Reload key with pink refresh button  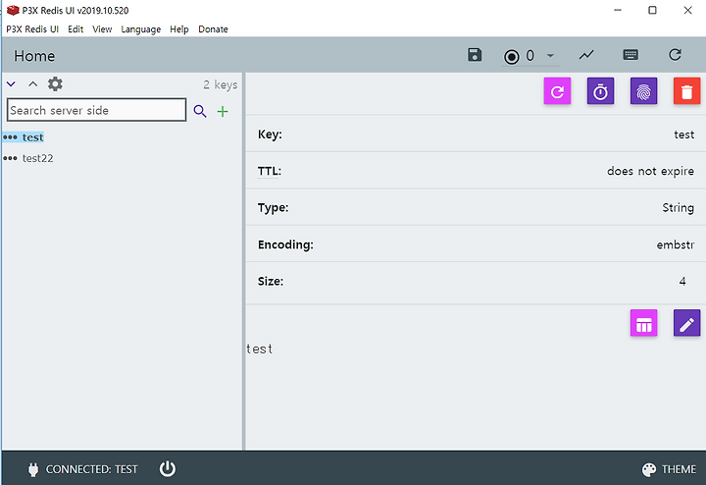(557, 91)
